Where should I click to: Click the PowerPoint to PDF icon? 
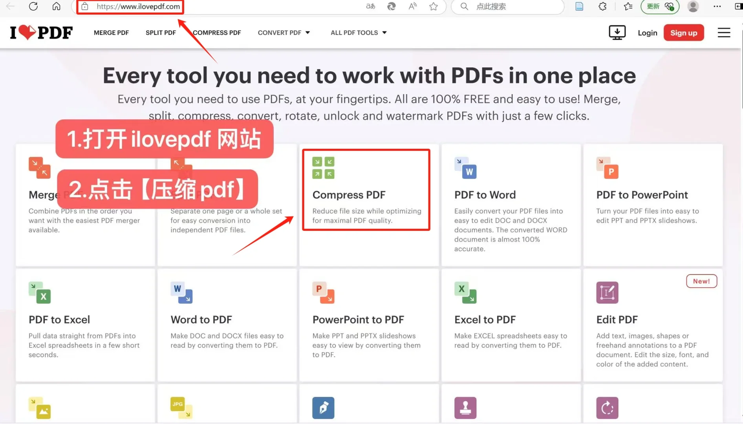(323, 292)
